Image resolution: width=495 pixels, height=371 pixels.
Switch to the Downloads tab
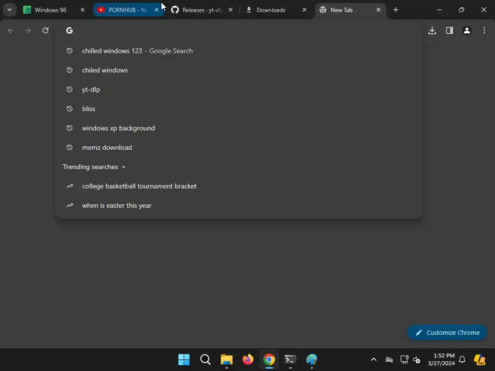[x=276, y=10]
